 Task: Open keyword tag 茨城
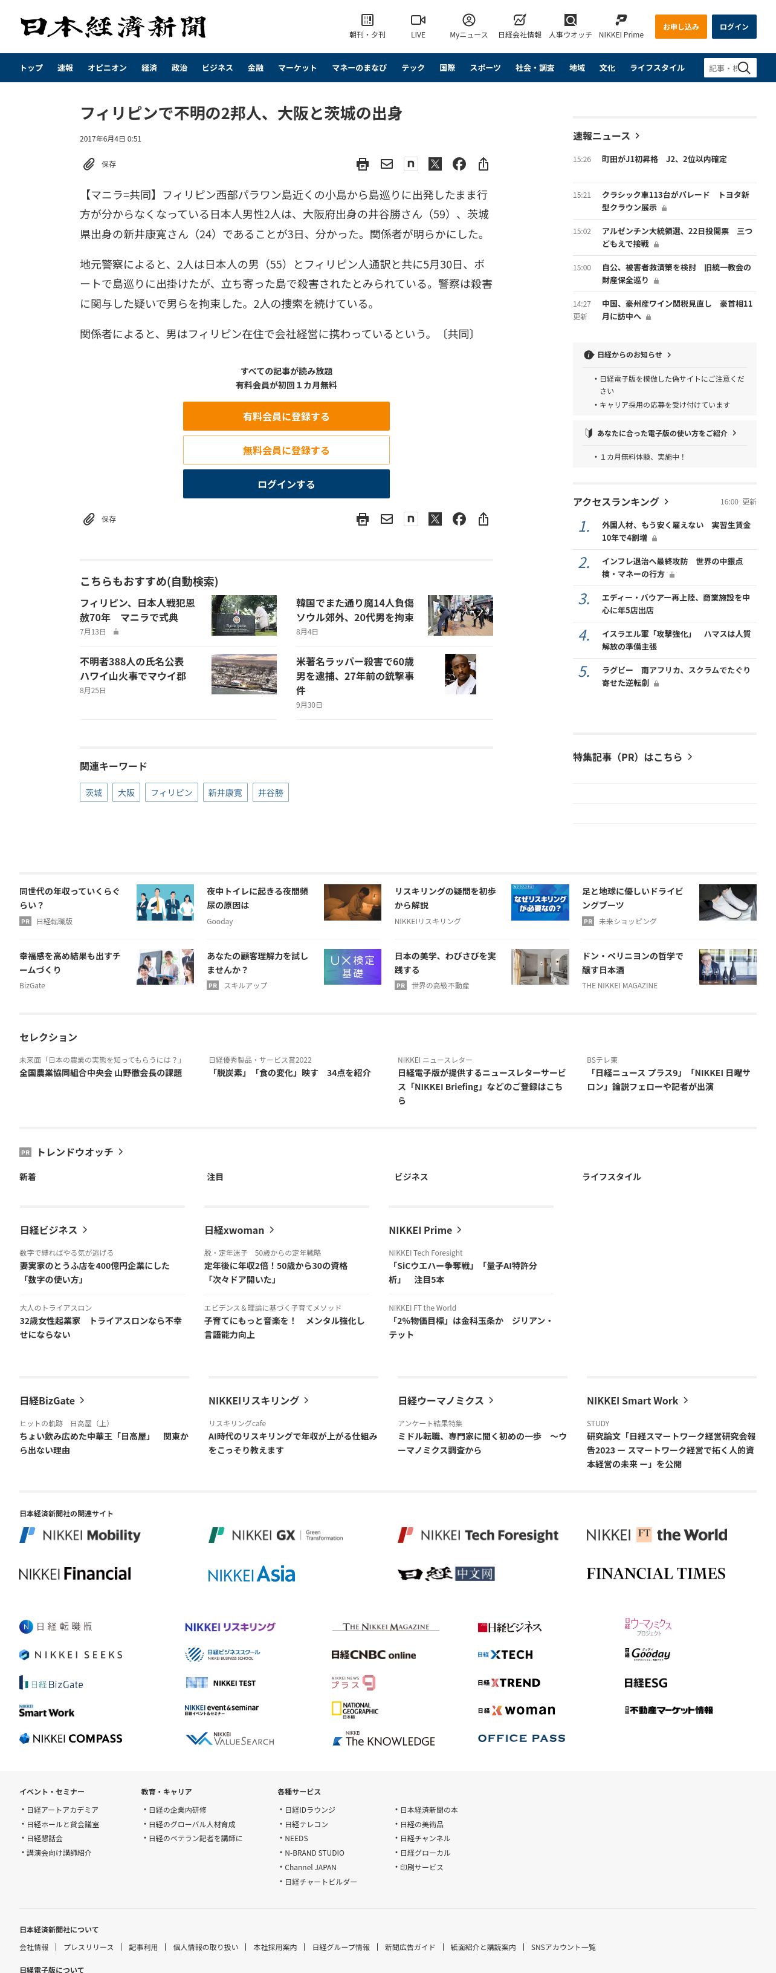[93, 793]
